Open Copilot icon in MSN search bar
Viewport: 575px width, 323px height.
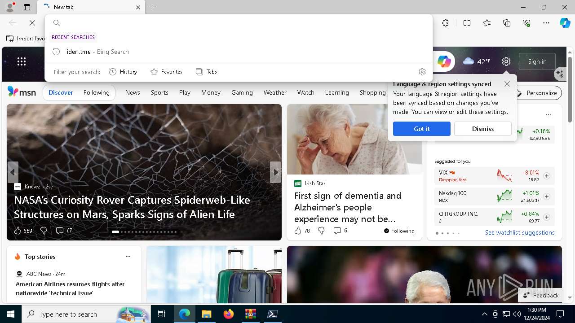point(444,61)
